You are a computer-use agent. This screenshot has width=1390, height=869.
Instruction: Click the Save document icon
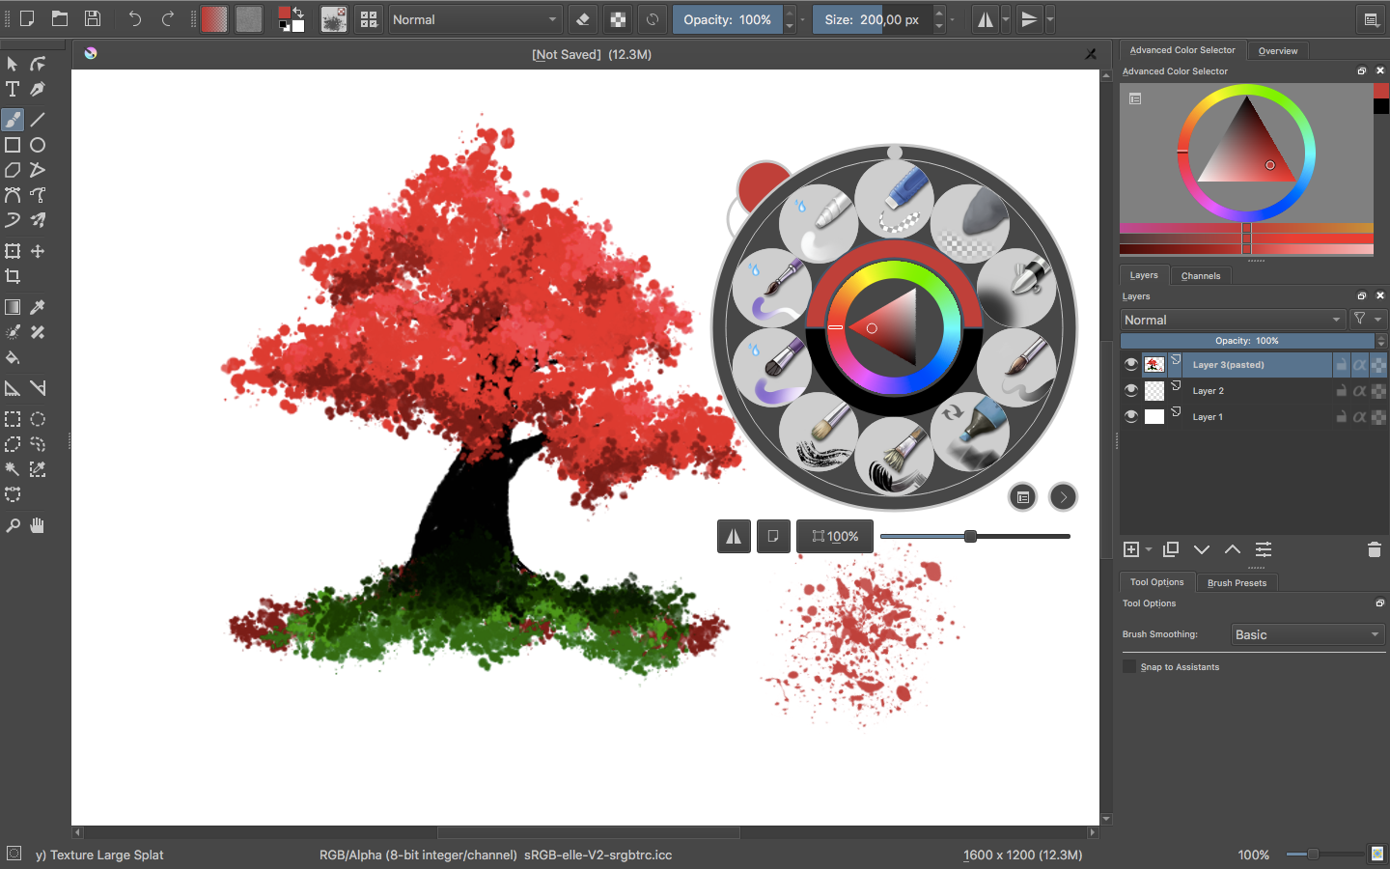(93, 18)
